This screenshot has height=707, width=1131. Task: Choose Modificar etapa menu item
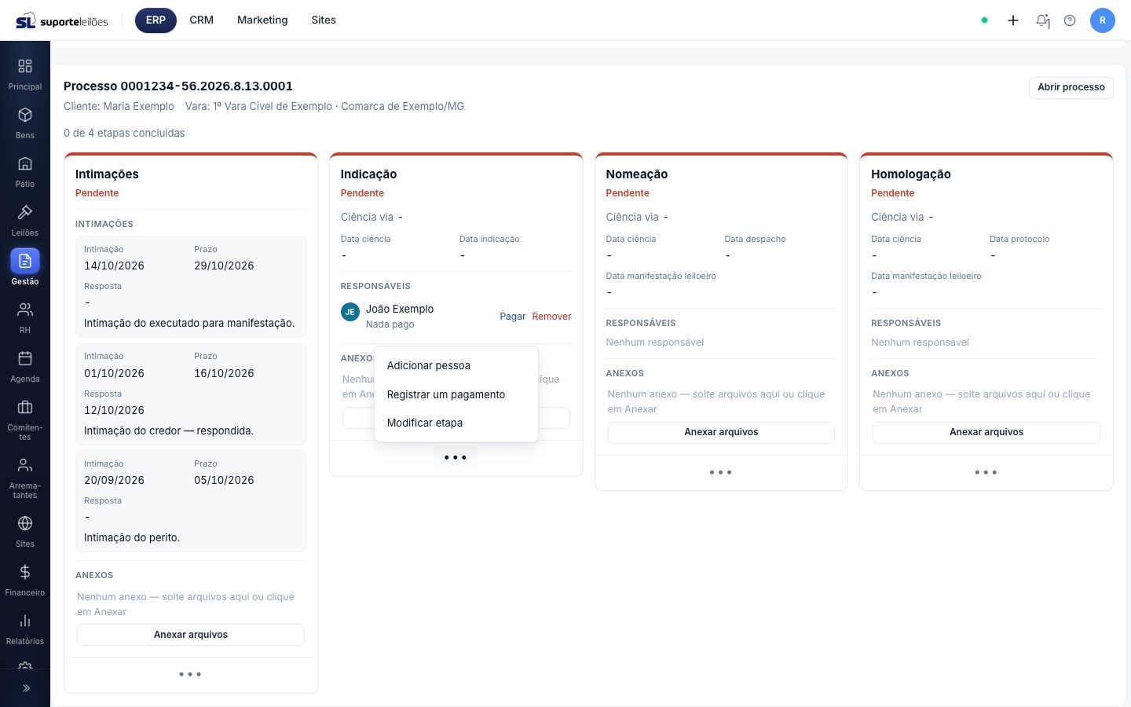click(456, 423)
